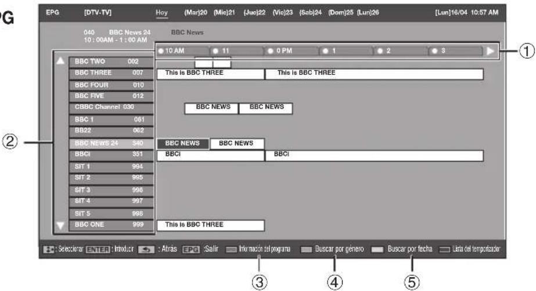Viewport: 536px width, 291px height.
Task: Click the 10:00AM - 1:00 AM time range
Action: coord(116,40)
